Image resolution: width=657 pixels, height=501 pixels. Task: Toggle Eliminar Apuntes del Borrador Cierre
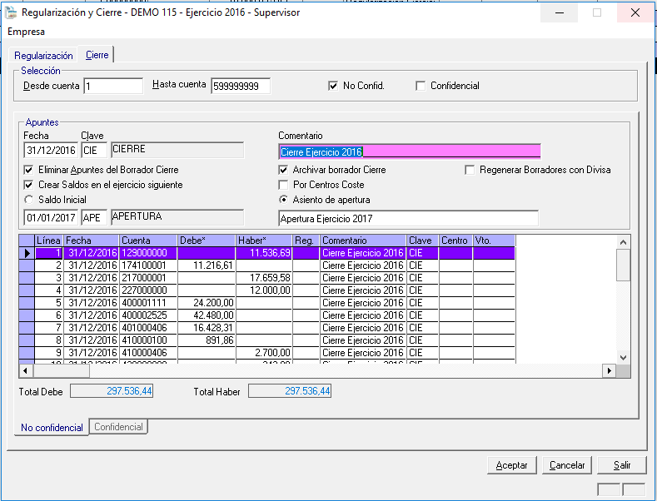28,170
